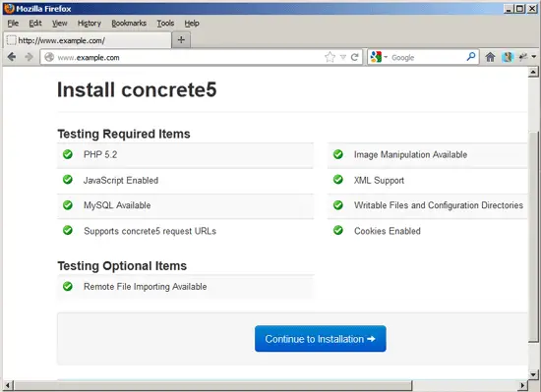Click the search magnifier icon
Screen dimensions: 541x392
(x=471, y=57)
